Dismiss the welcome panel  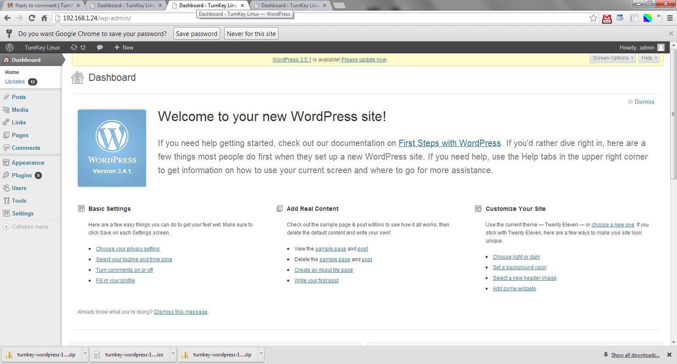click(x=644, y=102)
